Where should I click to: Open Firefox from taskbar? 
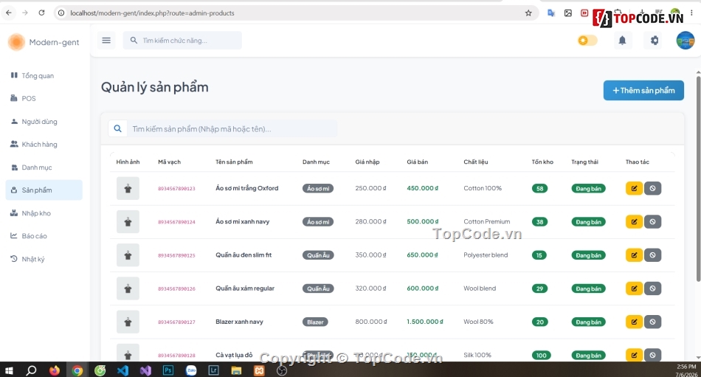coord(55,370)
